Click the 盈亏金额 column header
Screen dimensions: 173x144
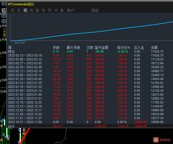(x=101, y=48)
